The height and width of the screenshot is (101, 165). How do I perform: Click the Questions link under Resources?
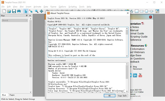[137, 59]
